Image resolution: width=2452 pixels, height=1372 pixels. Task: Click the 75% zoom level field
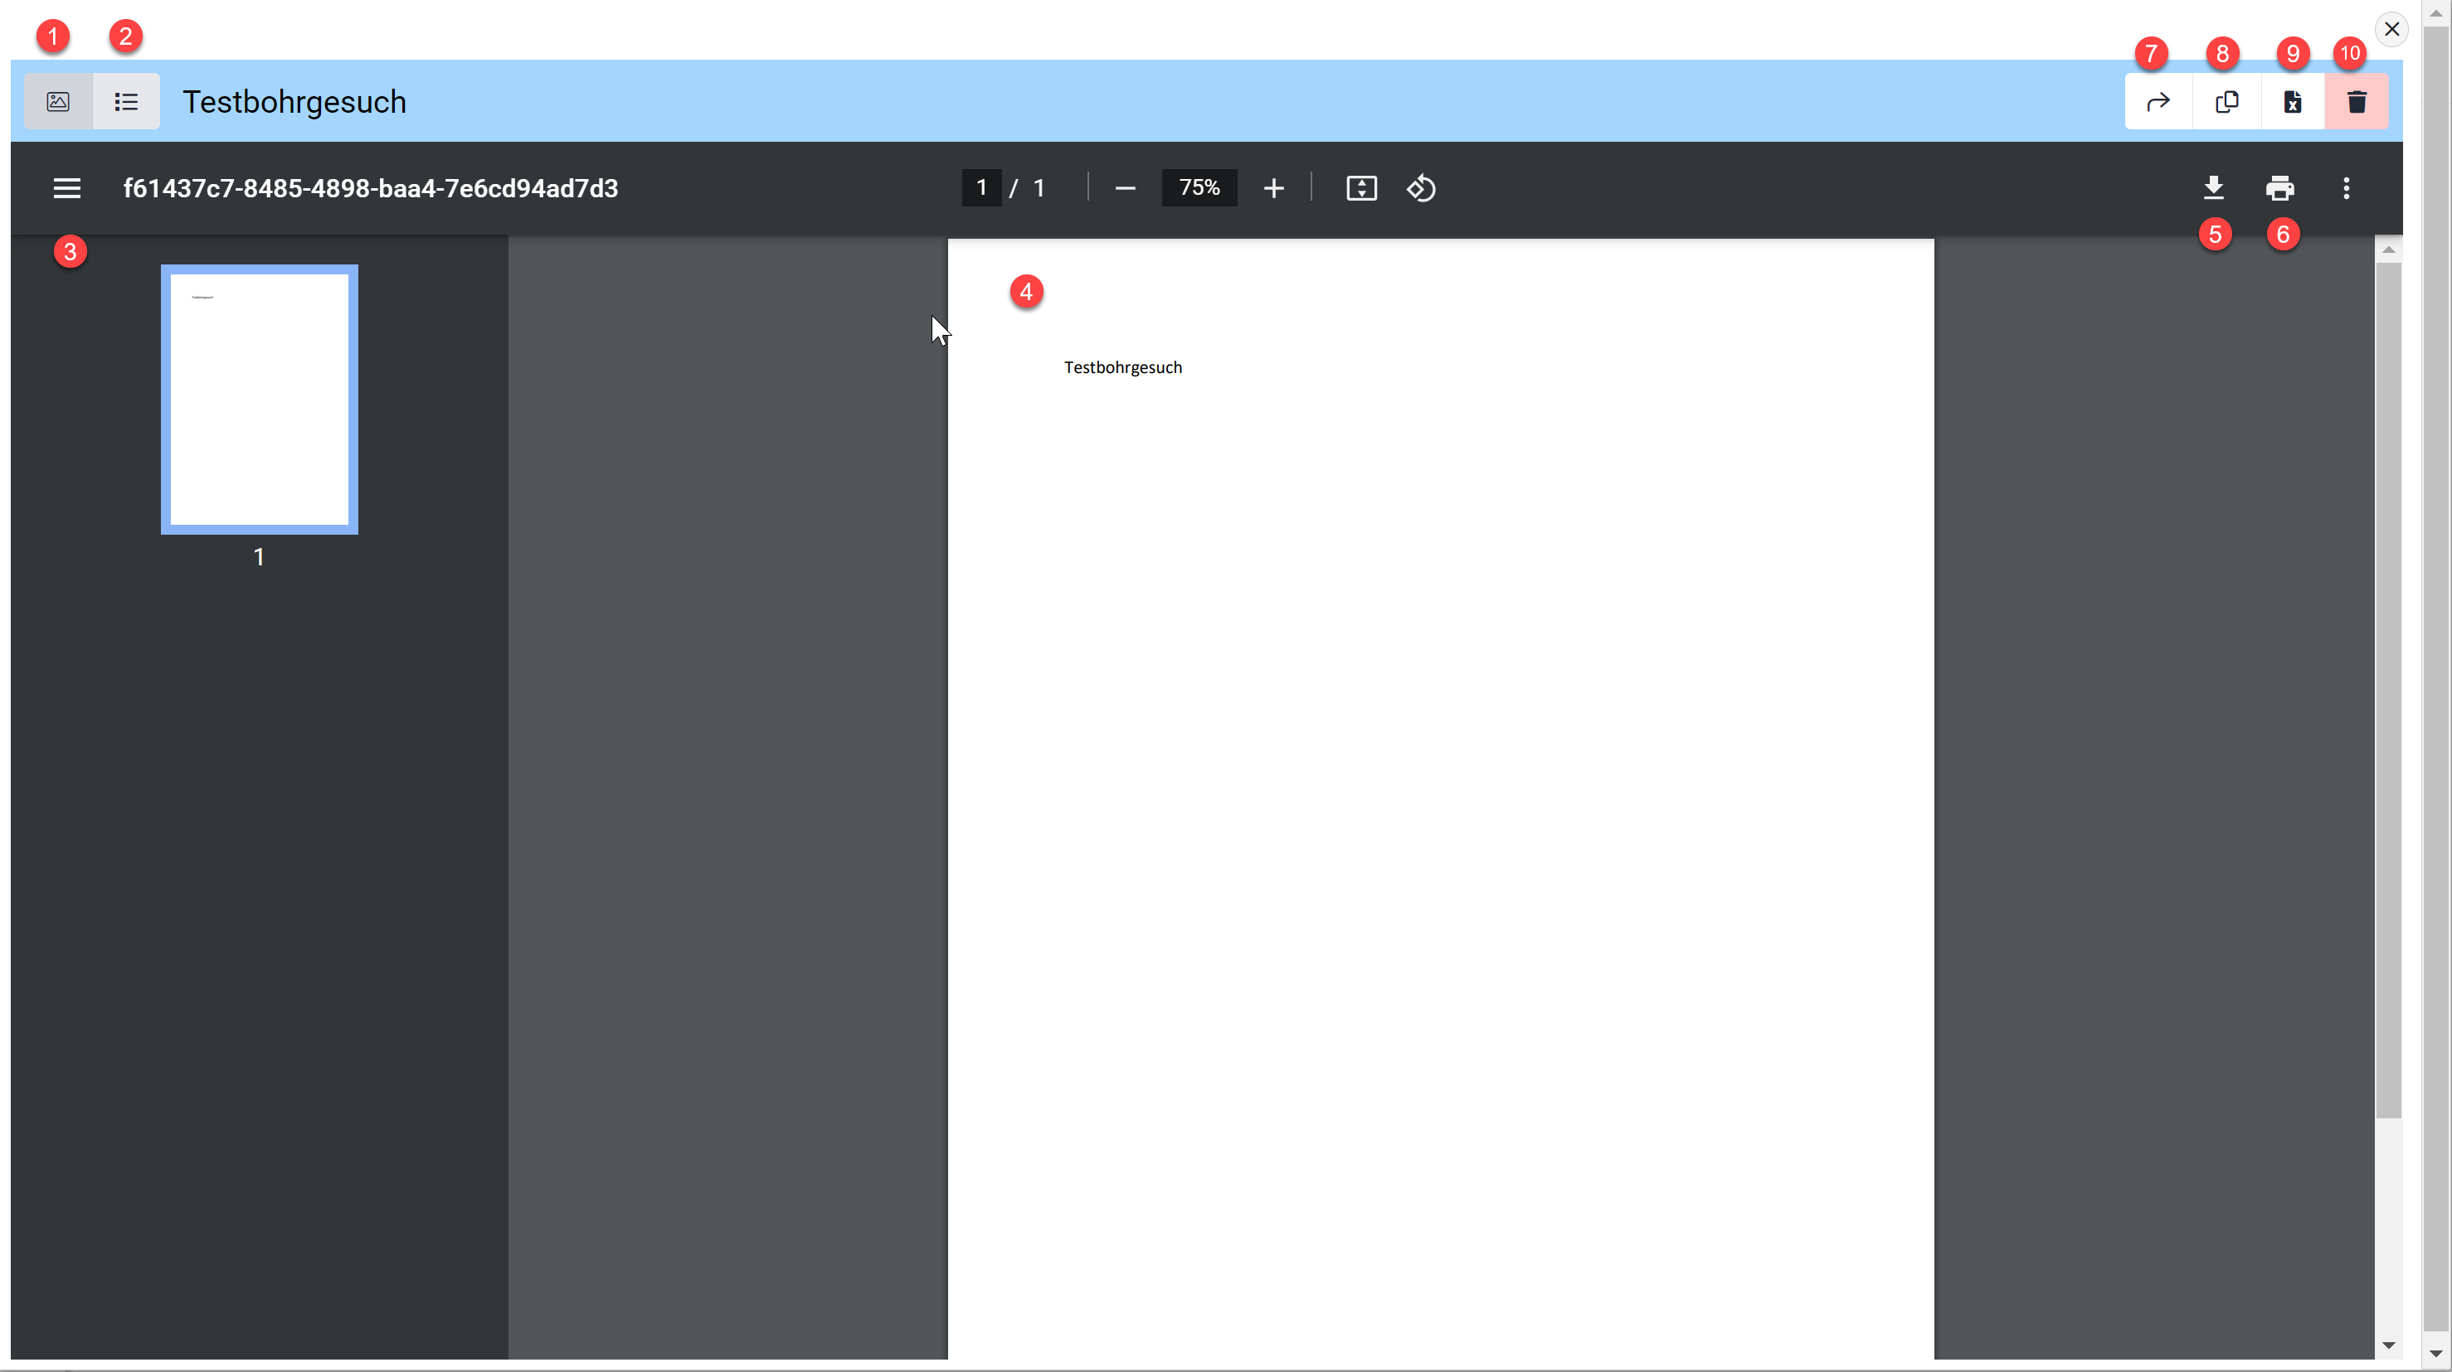1199,187
